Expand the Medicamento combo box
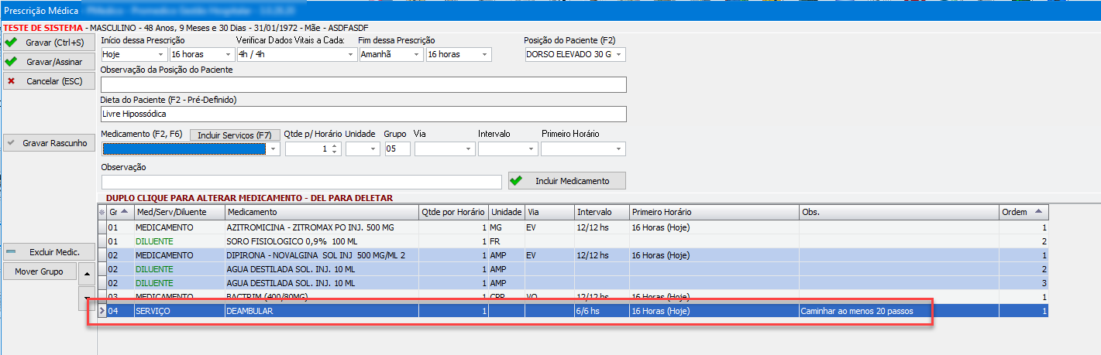The image size is (1101, 355). click(x=272, y=149)
